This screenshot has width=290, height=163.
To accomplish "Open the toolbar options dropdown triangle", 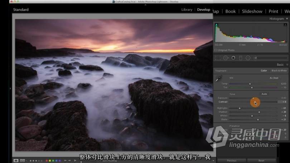I will [x=213, y=160].
